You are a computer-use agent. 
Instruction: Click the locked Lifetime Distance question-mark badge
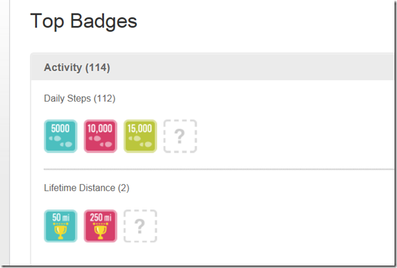(x=140, y=225)
